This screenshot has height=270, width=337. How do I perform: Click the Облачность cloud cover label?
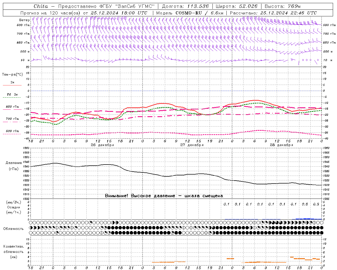[x=13, y=229]
